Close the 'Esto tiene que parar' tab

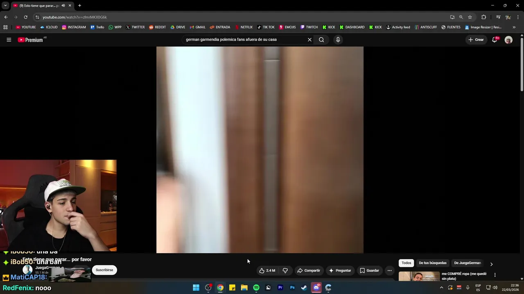tap(70, 6)
